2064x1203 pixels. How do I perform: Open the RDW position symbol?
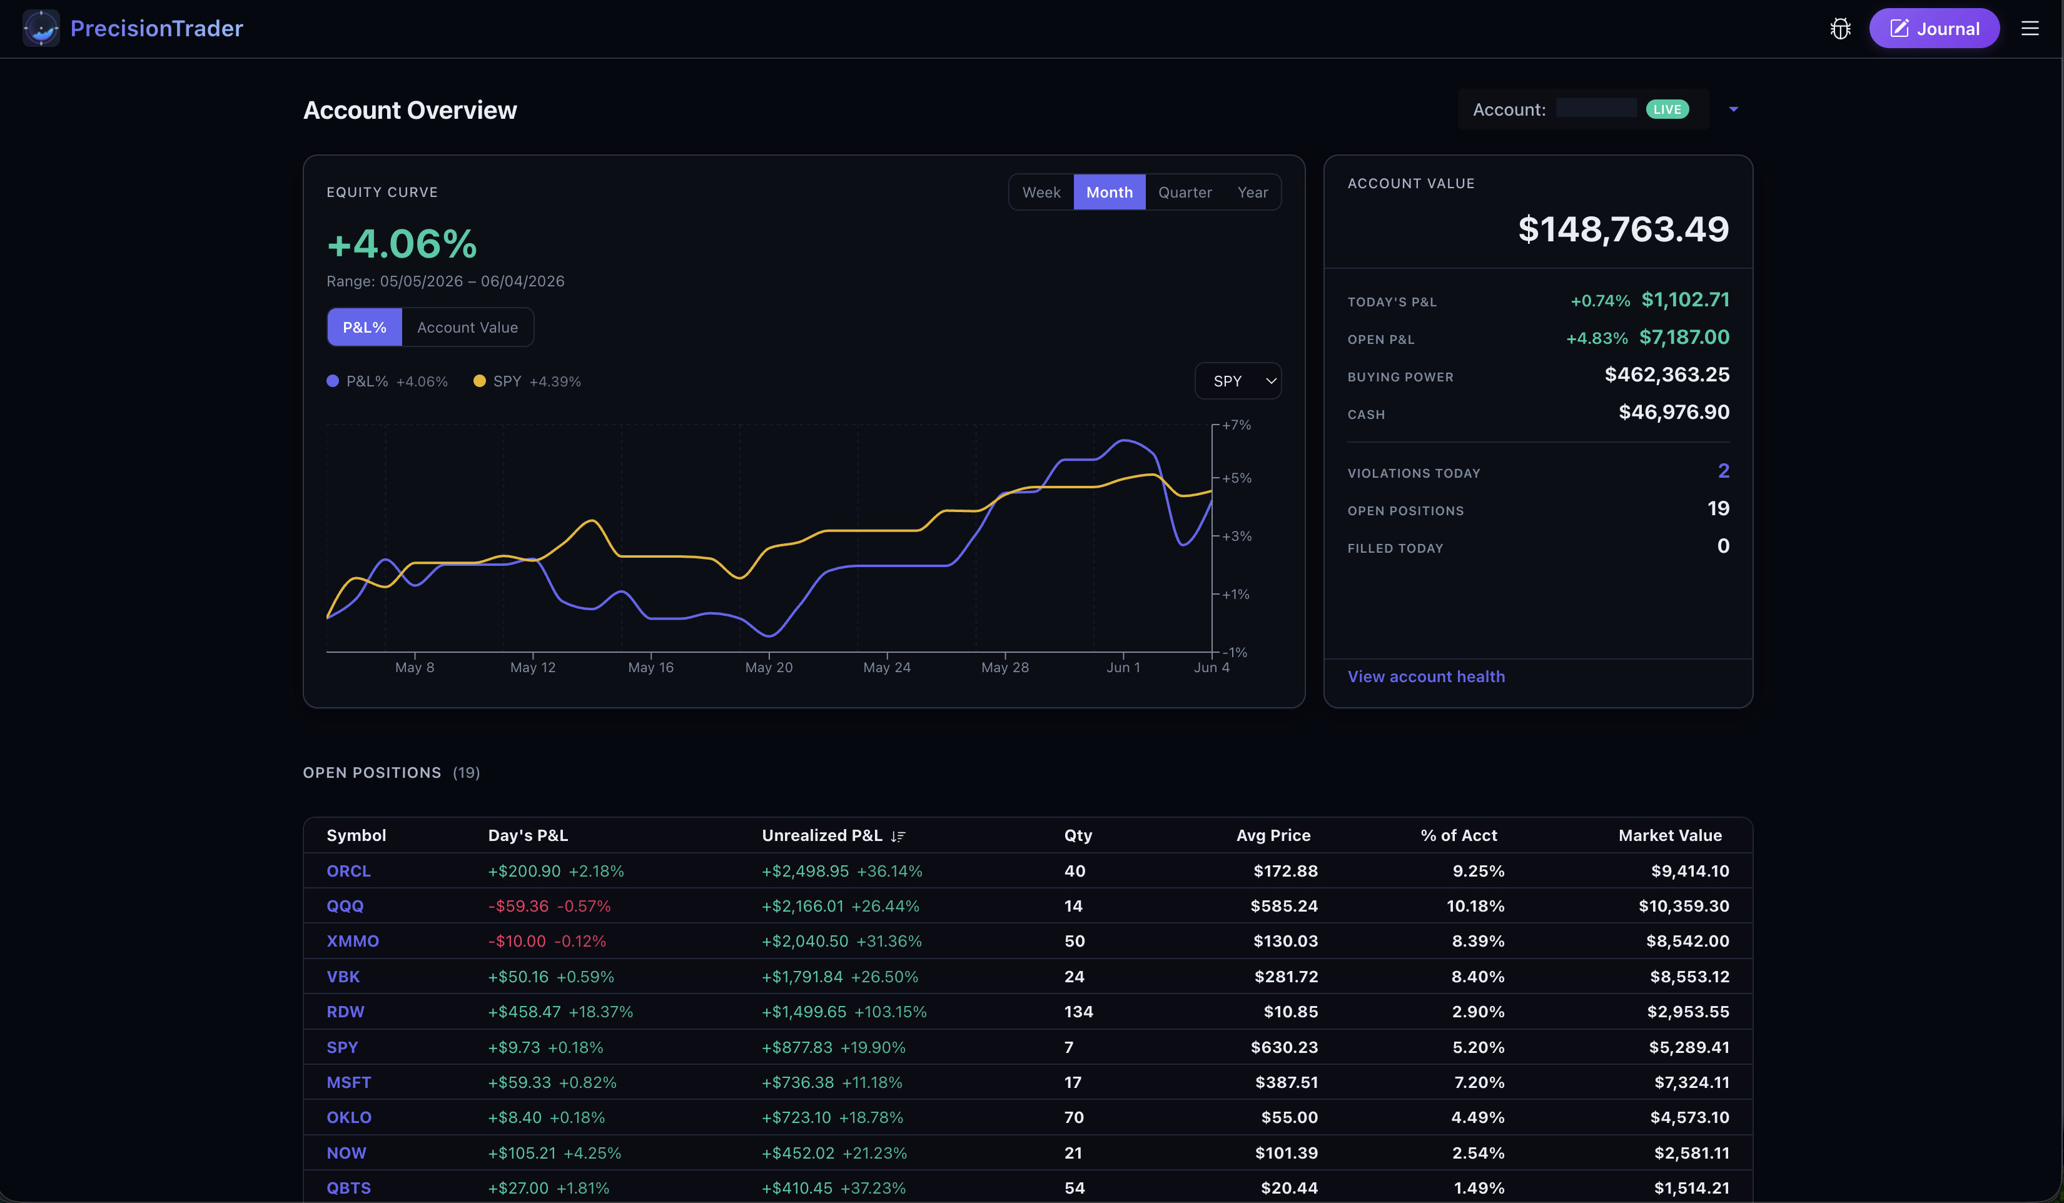click(346, 1012)
